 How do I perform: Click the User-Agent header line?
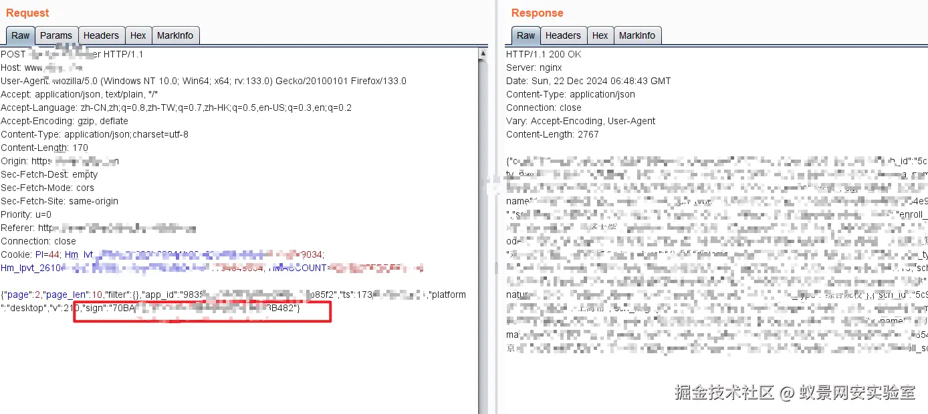tap(203, 81)
